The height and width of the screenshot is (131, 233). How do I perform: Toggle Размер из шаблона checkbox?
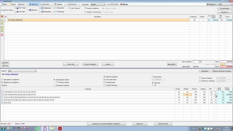104,77
